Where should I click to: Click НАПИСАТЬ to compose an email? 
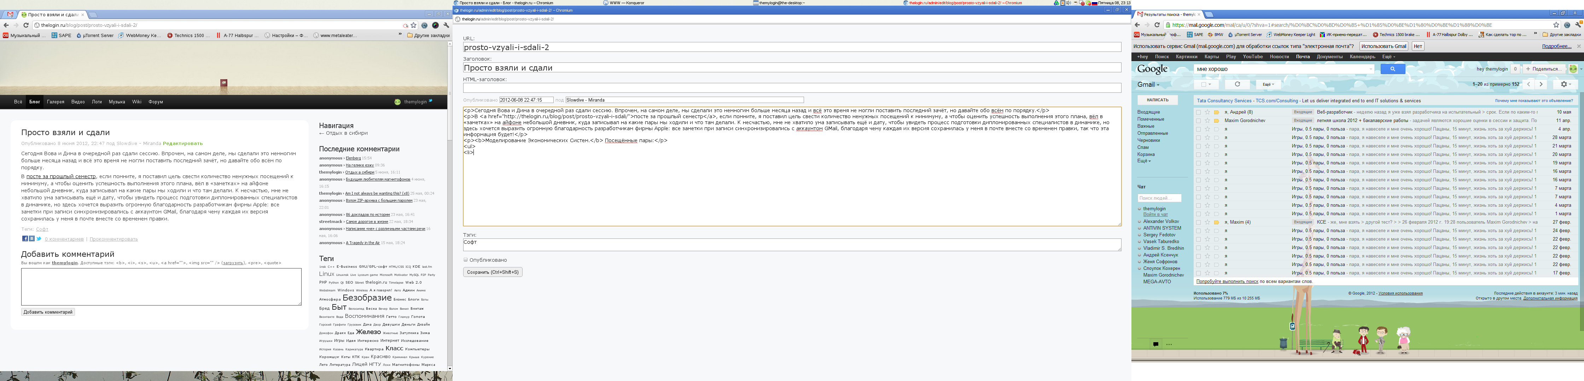click(1157, 100)
